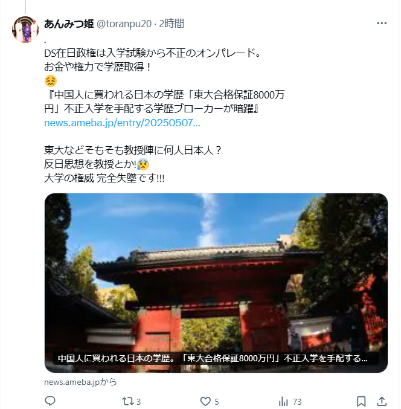Click the retweet icon with 3 reposts
This screenshot has height=409, width=401.
[127, 401]
